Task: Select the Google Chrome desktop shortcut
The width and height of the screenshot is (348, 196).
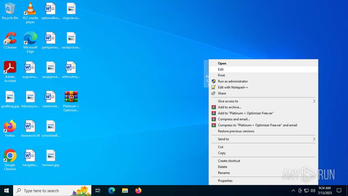Action: coord(10,160)
